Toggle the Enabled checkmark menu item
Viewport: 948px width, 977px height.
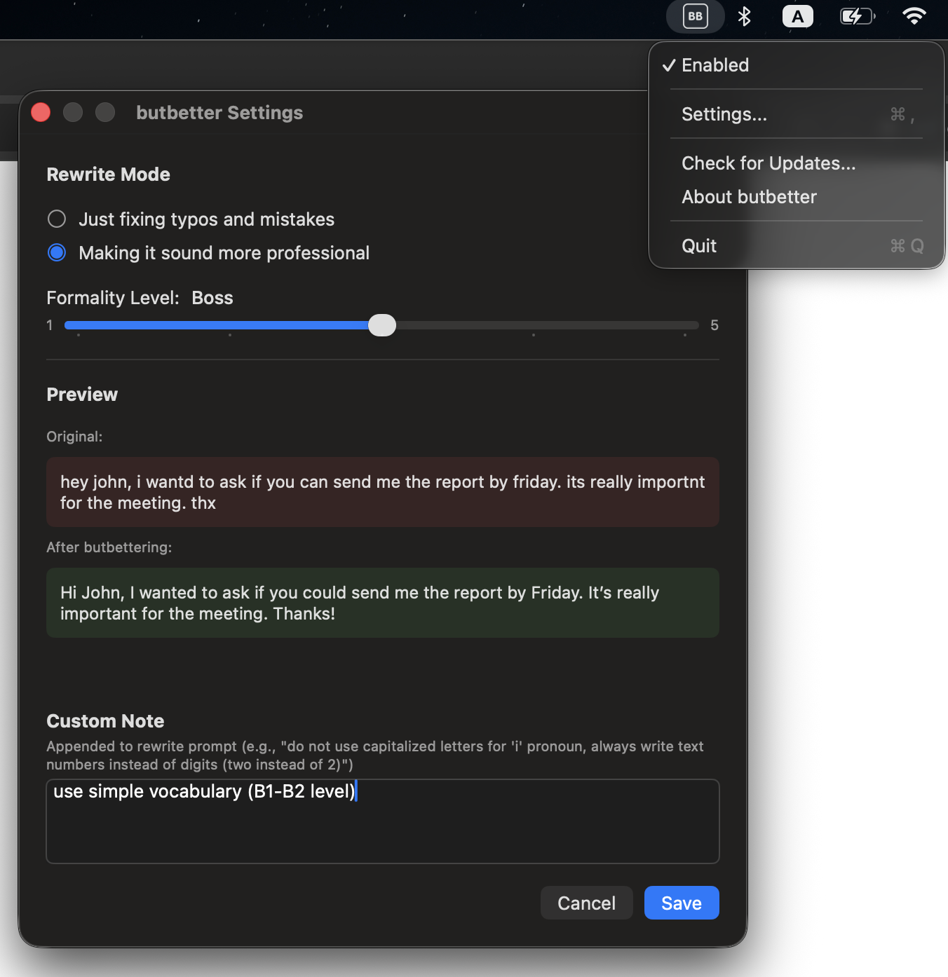click(x=715, y=65)
